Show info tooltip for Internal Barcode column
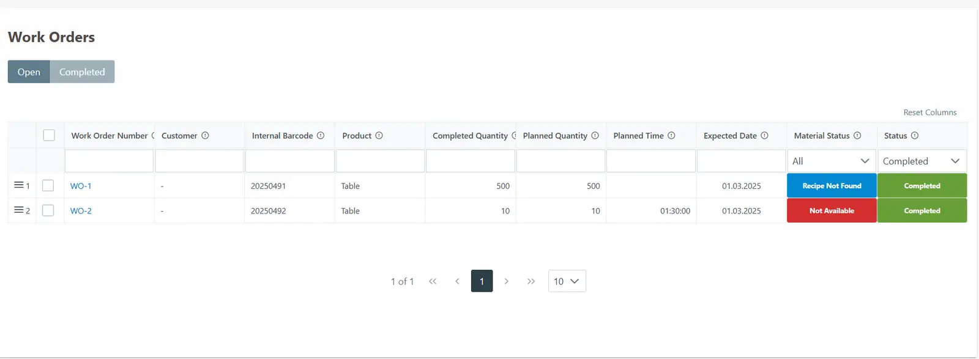 (321, 136)
